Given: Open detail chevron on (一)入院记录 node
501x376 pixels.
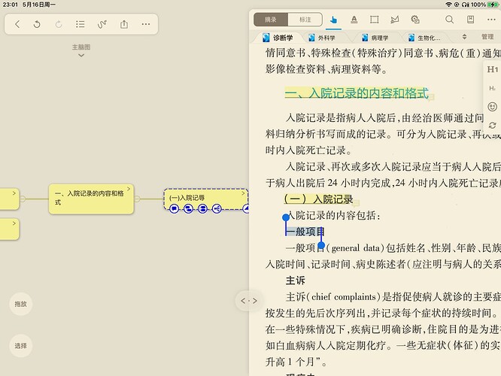Looking at the screenshot, I should (243, 193).
